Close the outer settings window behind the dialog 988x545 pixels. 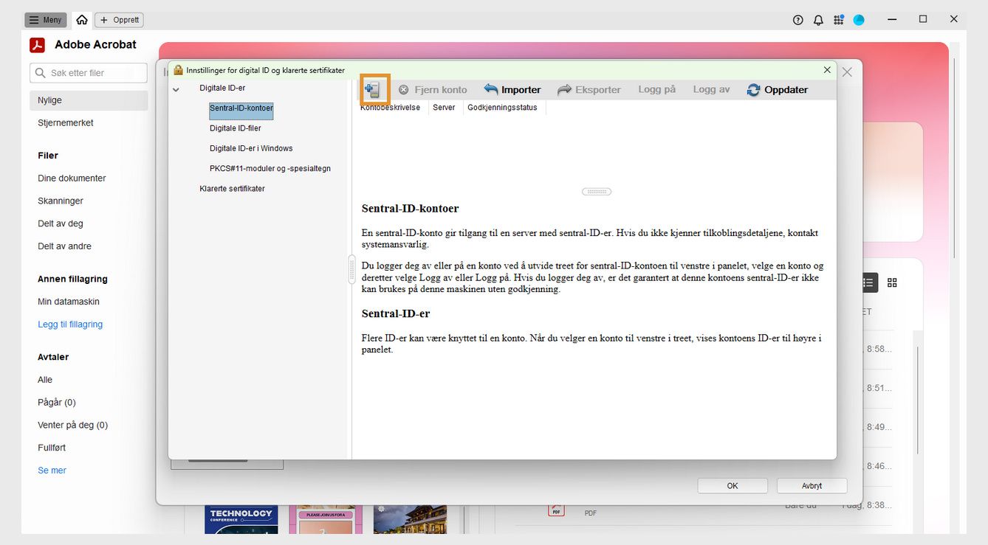pyautogui.click(x=847, y=72)
